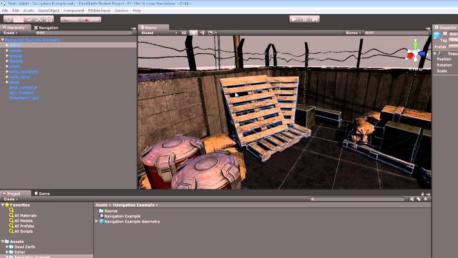
Task: Expand the Dead Earth folder
Action: pos(7,247)
